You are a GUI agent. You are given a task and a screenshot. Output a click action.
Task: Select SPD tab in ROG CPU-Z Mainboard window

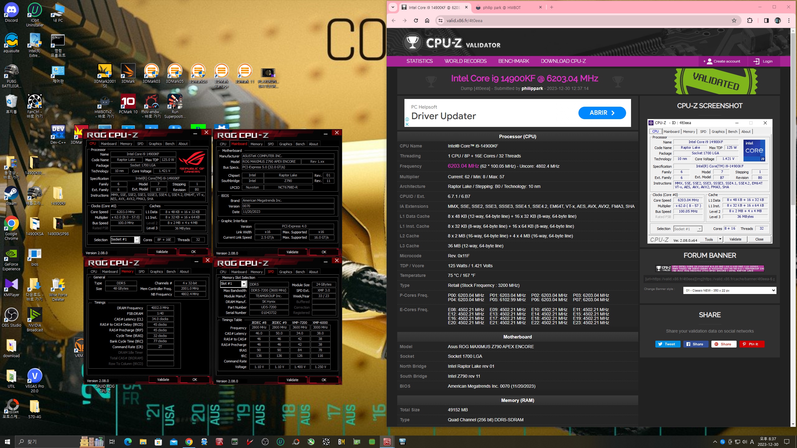(x=271, y=144)
